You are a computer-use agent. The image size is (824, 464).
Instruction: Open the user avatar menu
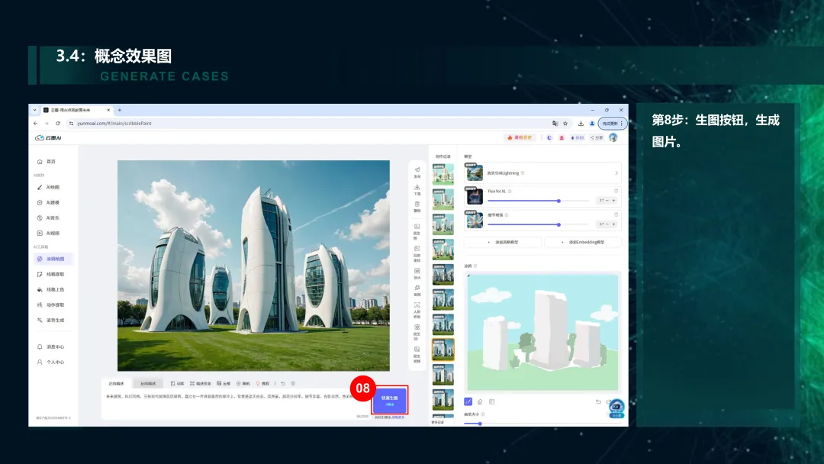tap(613, 137)
